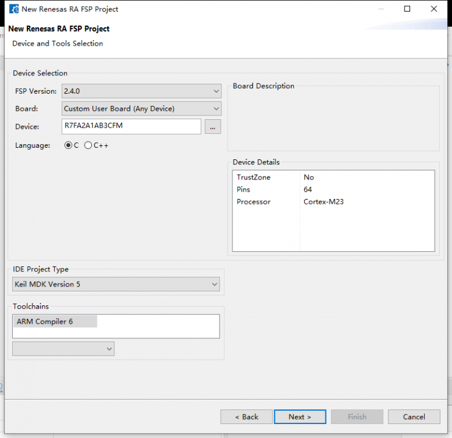Click the Cortex-M23 value
Screen dimensions: 452x438
pyautogui.click(x=324, y=202)
